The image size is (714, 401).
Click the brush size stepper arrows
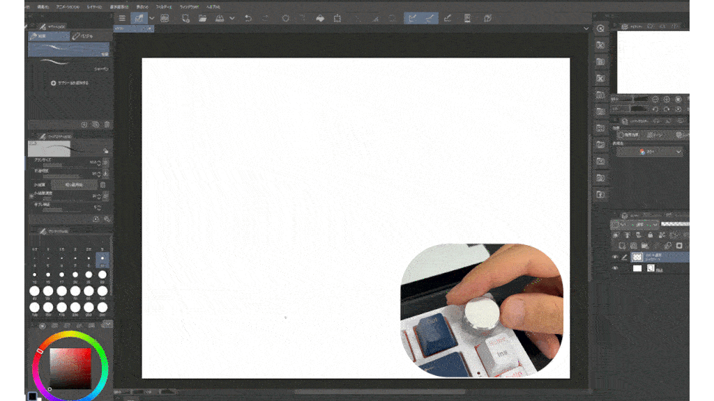99,162
